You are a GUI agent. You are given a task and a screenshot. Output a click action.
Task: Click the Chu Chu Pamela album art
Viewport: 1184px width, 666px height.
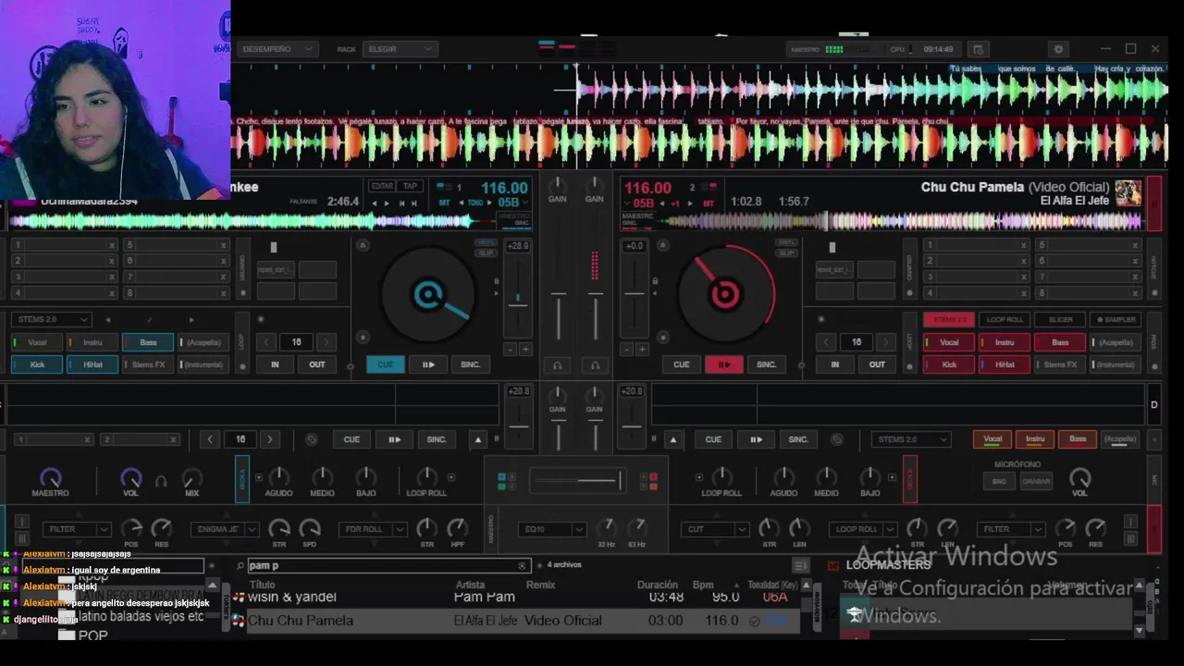(1128, 192)
